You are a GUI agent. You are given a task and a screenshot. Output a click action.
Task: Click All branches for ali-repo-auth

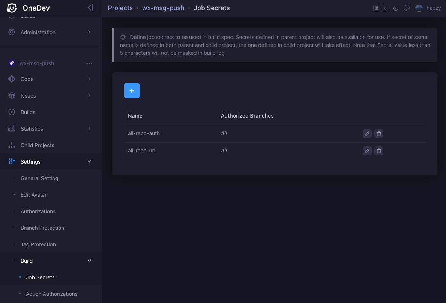click(x=224, y=133)
